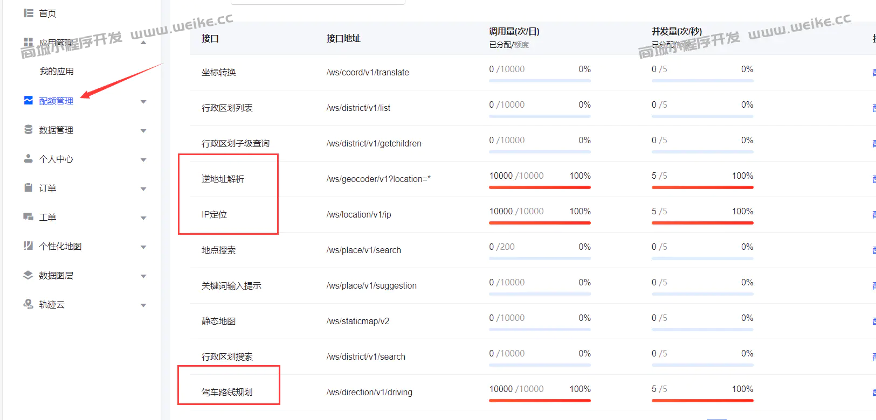Click the /ws/staticmap/v2 address
This screenshot has width=876, height=420.
[x=358, y=321]
